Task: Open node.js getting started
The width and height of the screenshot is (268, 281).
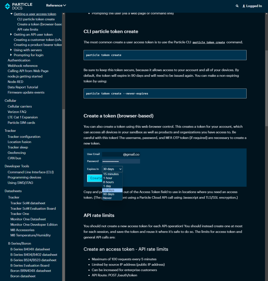Action: (25, 76)
